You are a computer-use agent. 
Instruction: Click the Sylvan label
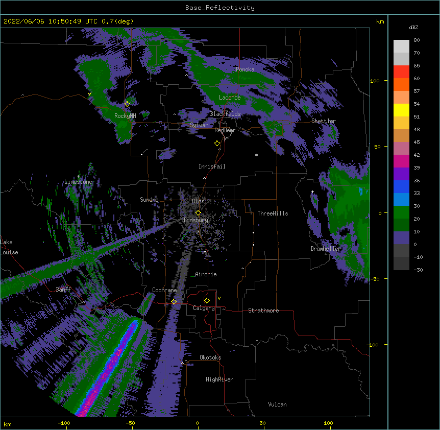tap(199, 125)
